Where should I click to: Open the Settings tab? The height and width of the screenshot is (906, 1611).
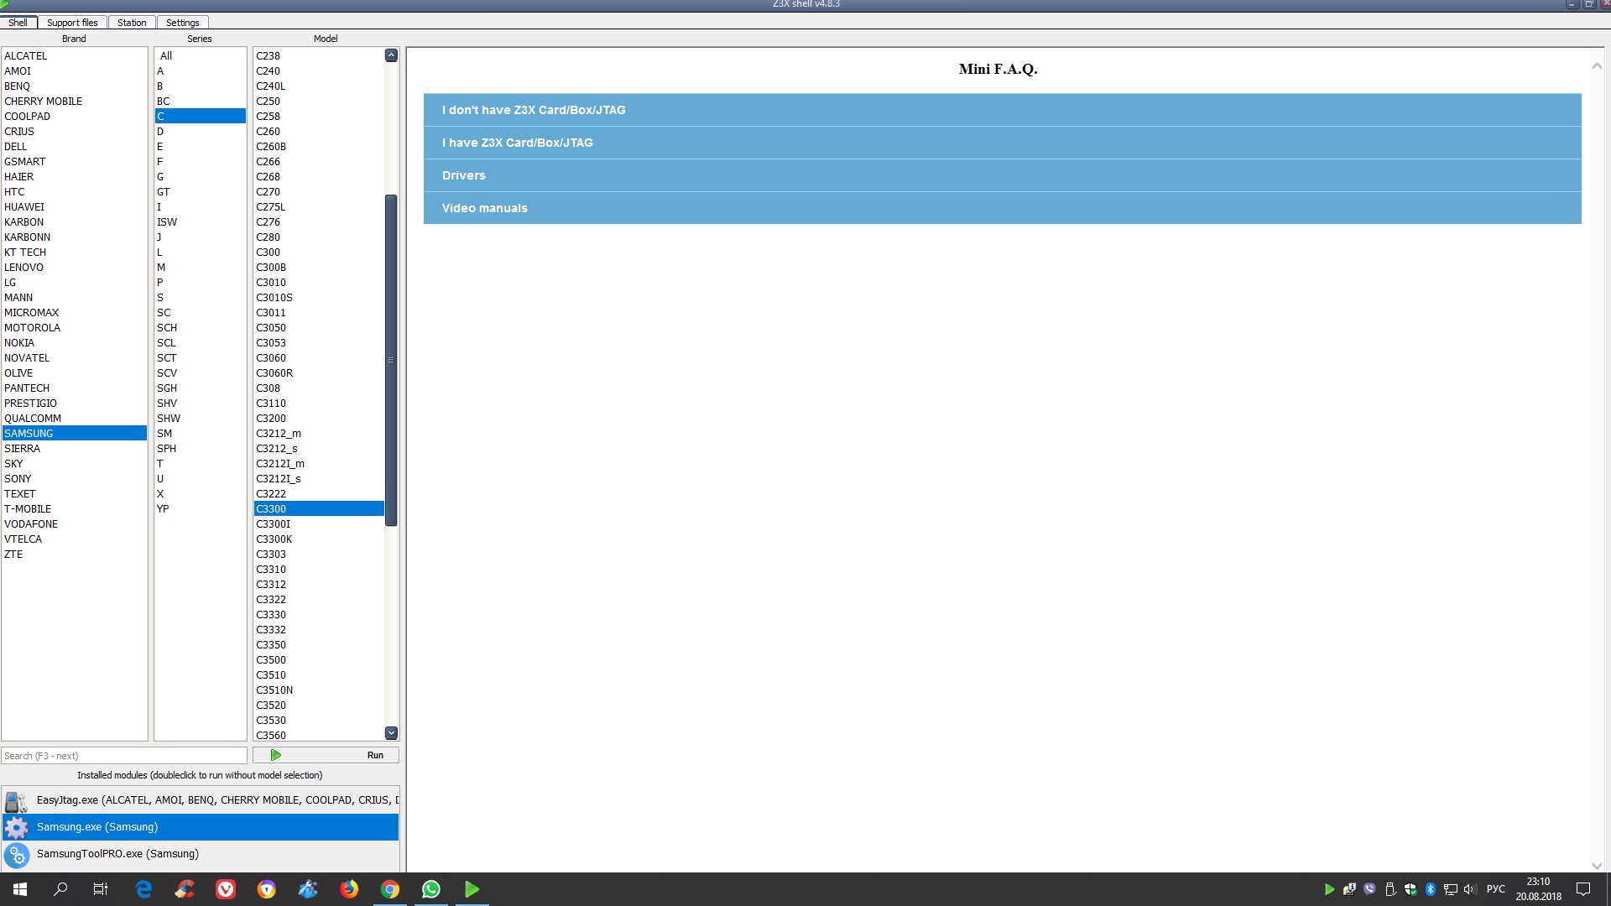(x=183, y=23)
